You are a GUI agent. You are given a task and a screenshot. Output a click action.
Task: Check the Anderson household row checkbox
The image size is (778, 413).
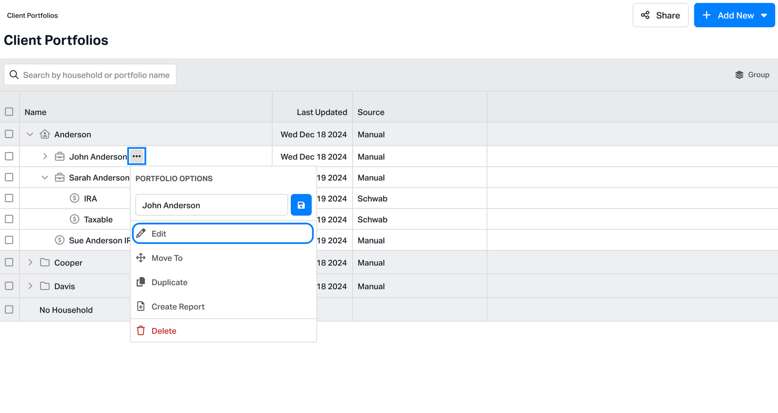[9, 134]
